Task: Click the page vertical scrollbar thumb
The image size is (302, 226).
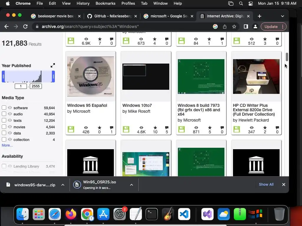Action: [x=287, y=57]
